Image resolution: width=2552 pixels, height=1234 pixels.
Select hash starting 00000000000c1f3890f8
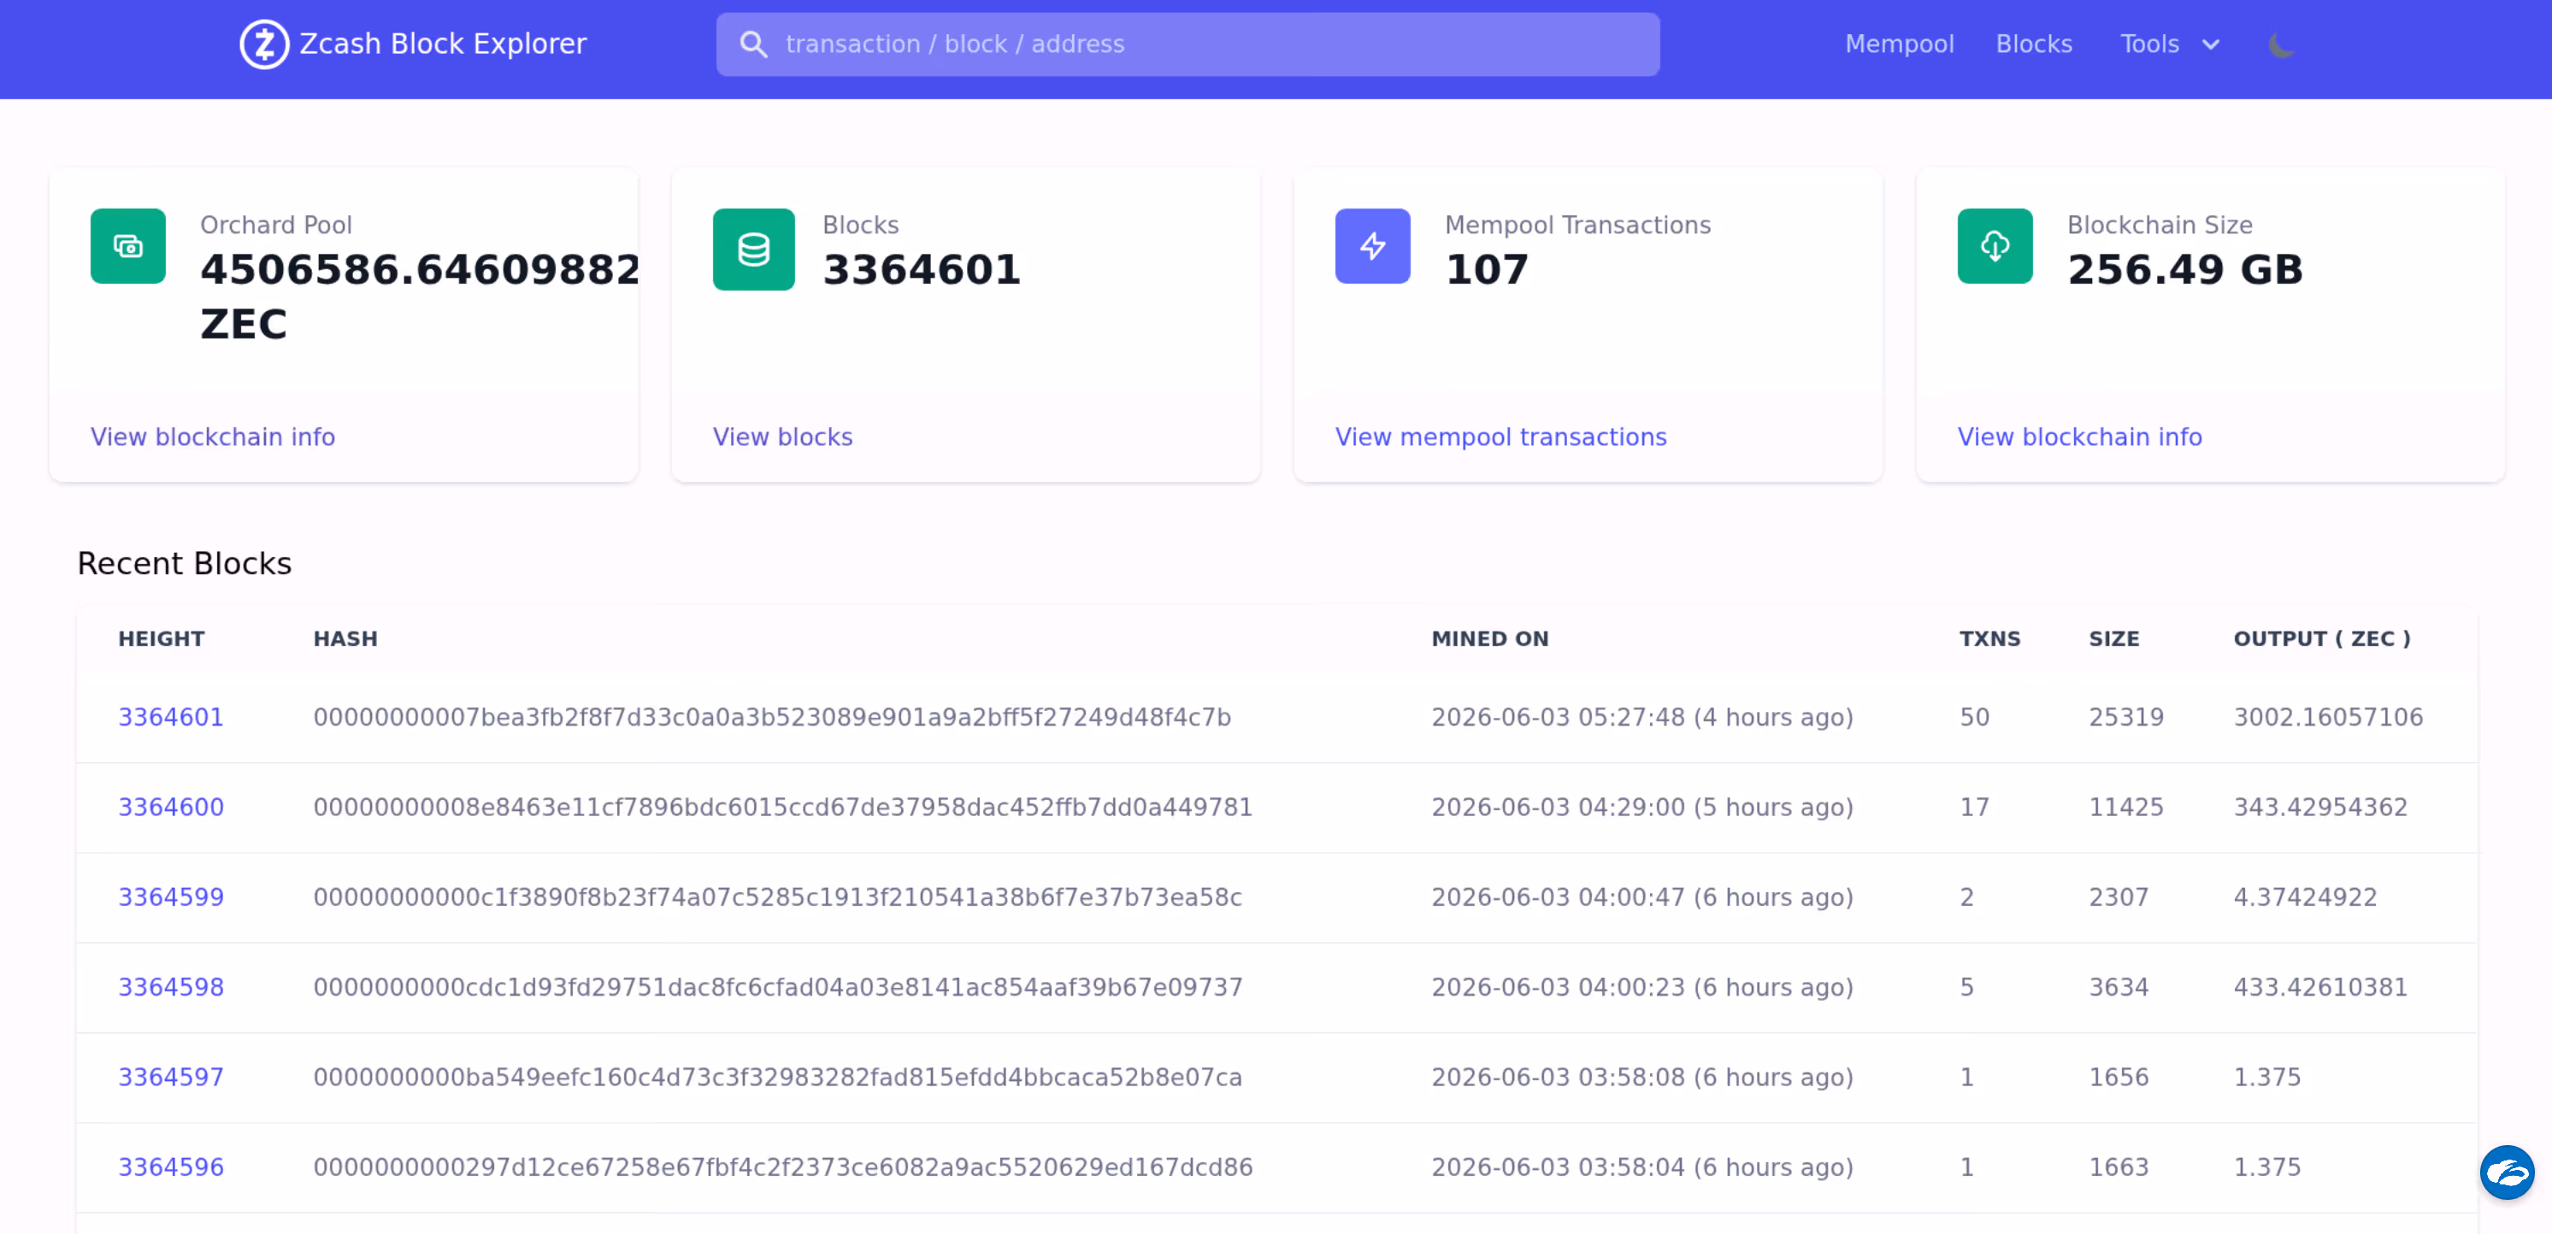[x=776, y=897]
